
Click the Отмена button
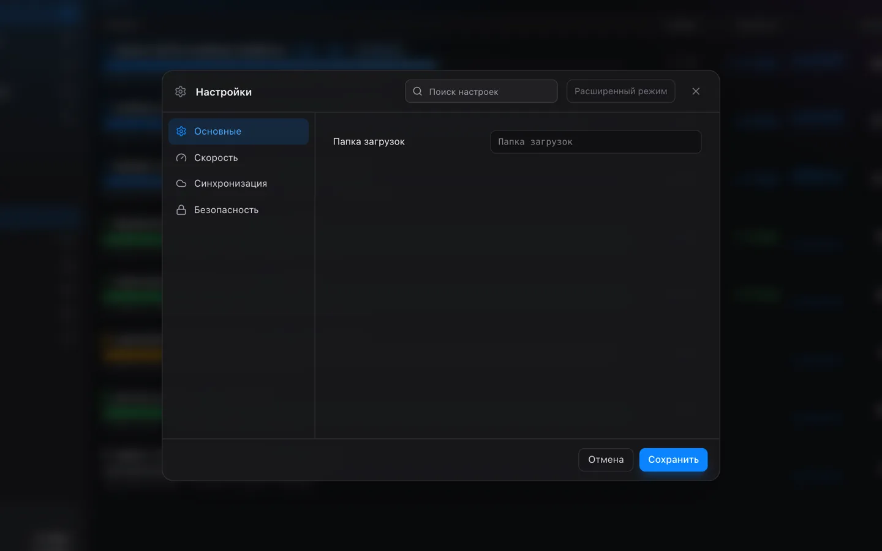[606, 460]
